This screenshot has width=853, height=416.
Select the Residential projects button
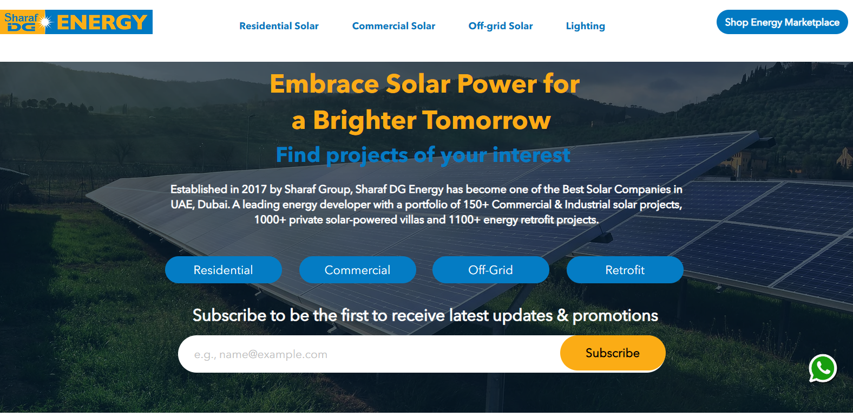(224, 270)
